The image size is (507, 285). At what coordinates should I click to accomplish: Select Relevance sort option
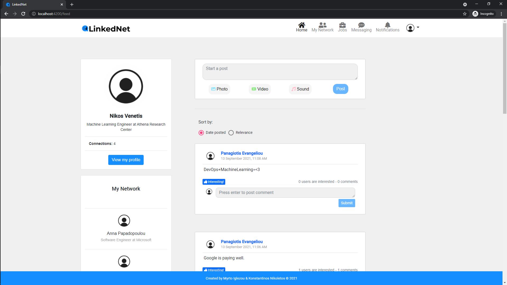(231, 133)
